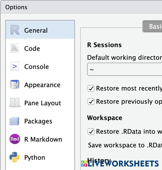
Task: Select the Appearance category label
Action: point(42,85)
